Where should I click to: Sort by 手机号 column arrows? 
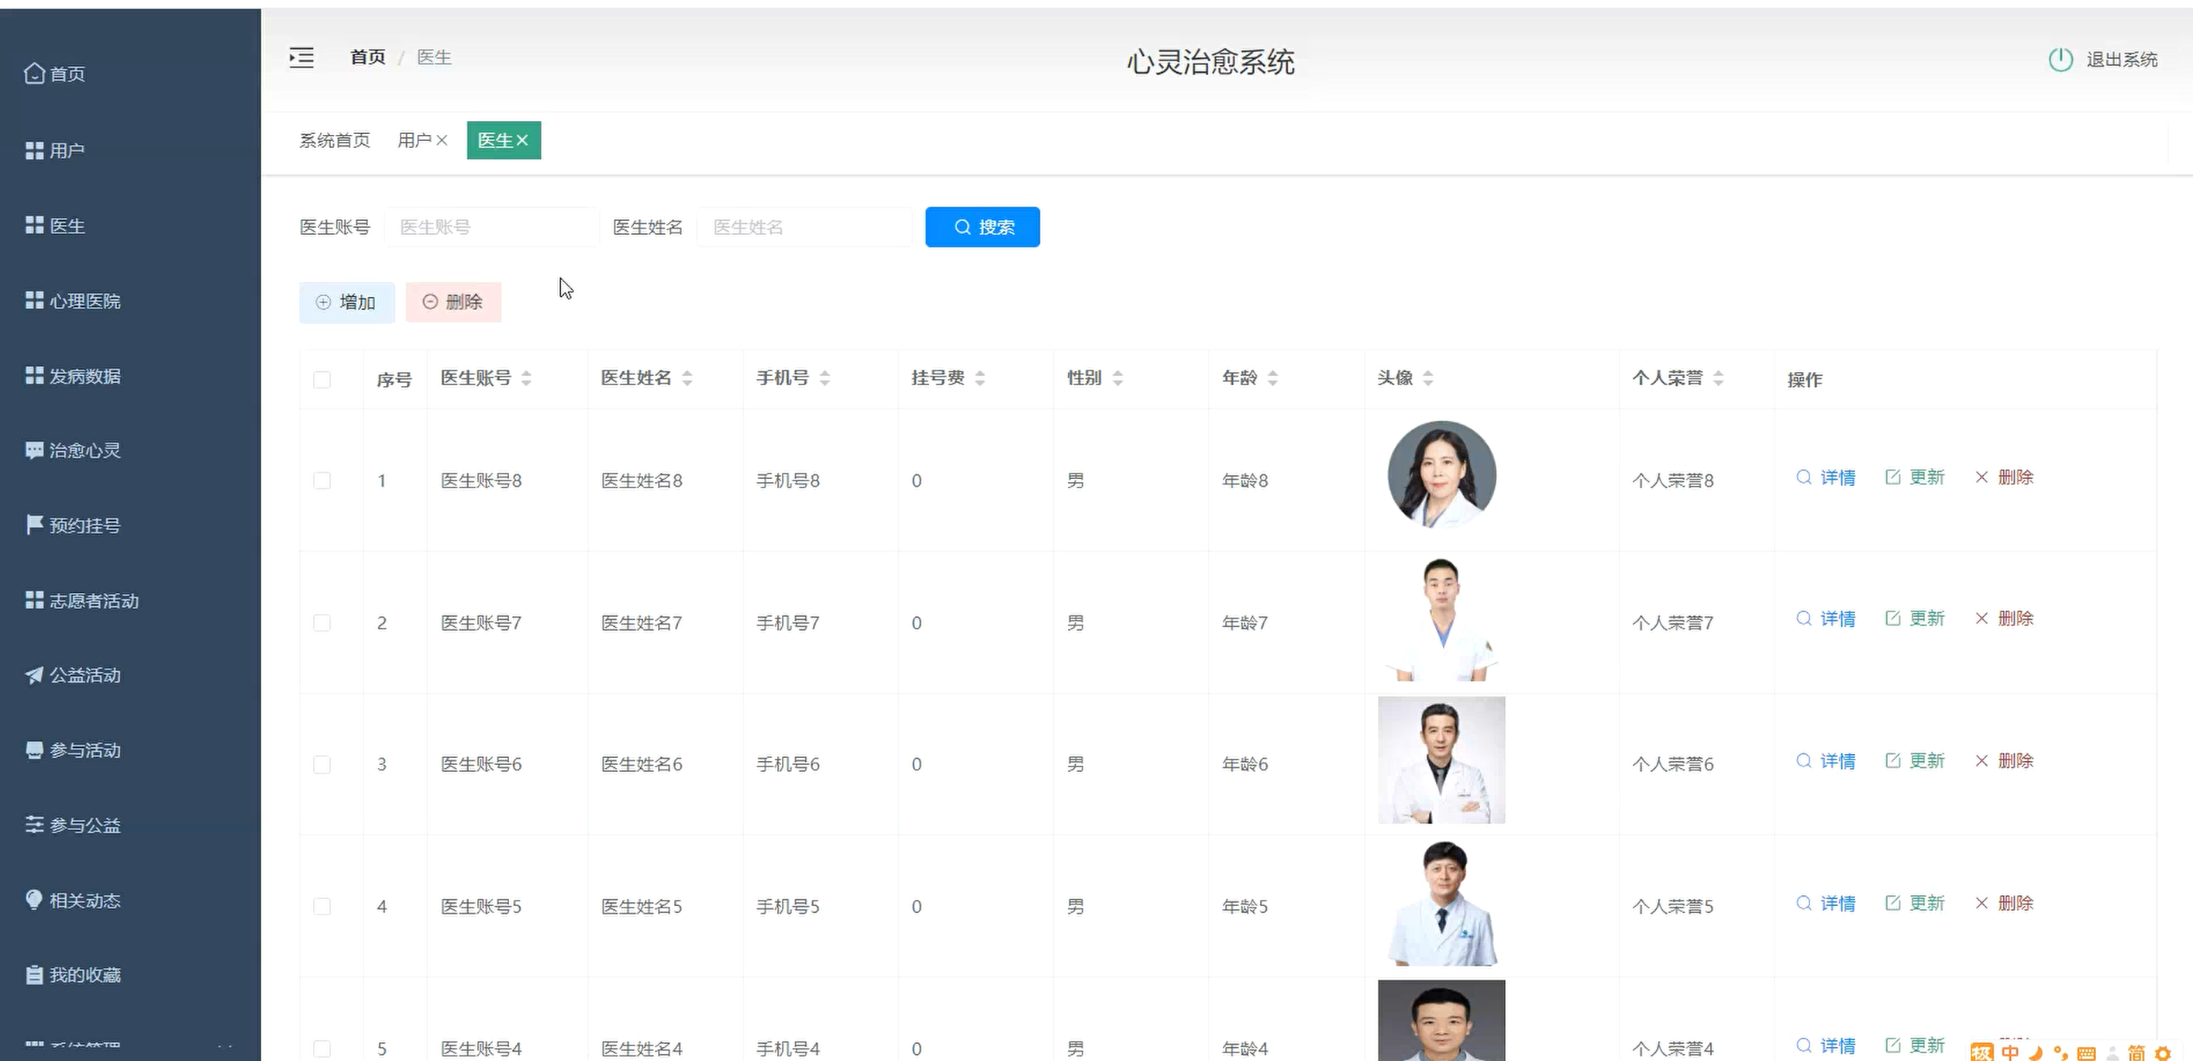(824, 378)
